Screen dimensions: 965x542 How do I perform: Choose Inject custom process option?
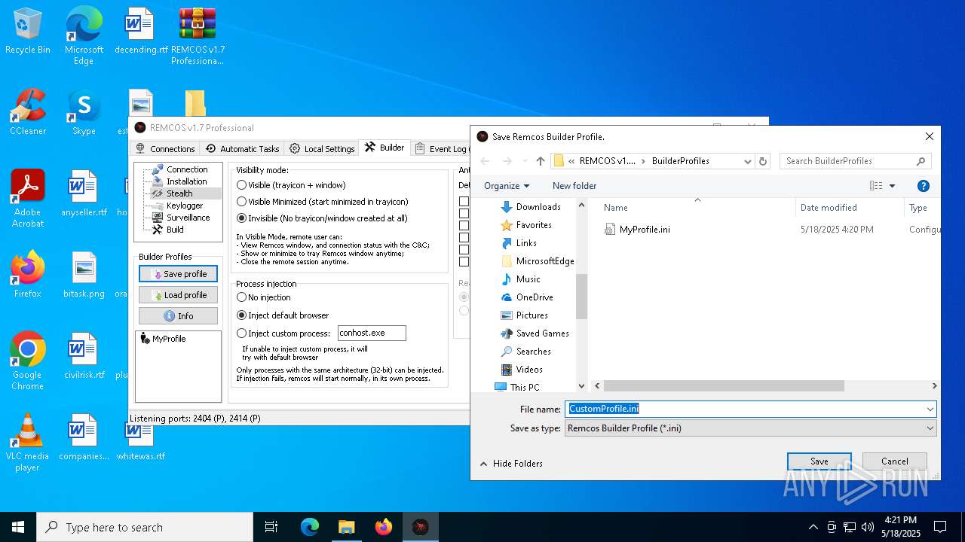click(x=283, y=333)
